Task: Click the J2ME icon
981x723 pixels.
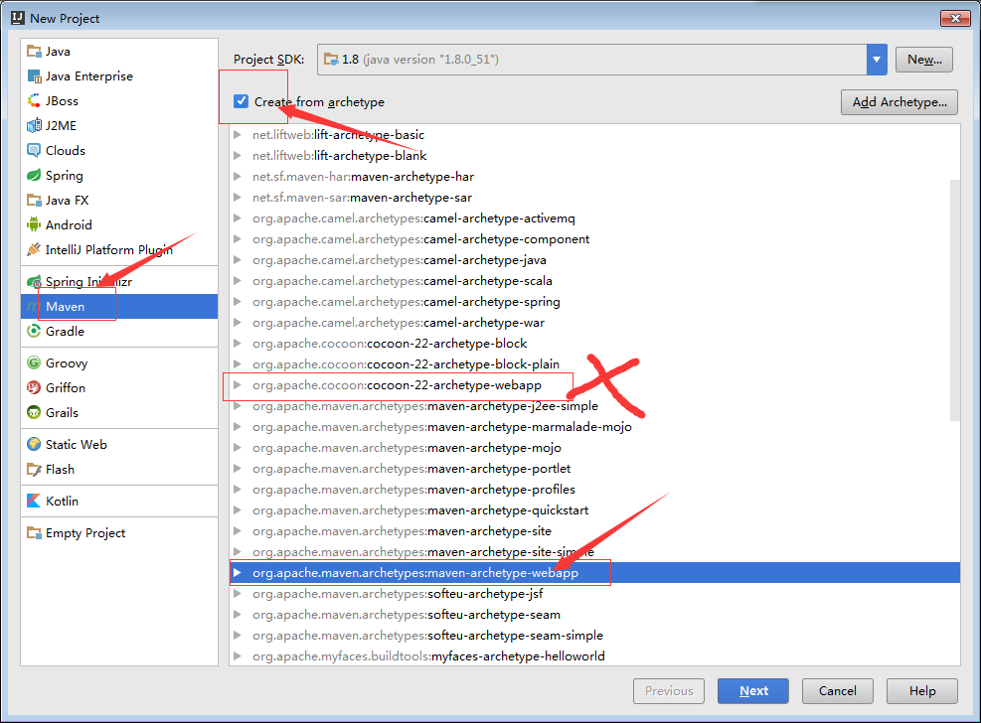Action: pyautogui.click(x=34, y=125)
